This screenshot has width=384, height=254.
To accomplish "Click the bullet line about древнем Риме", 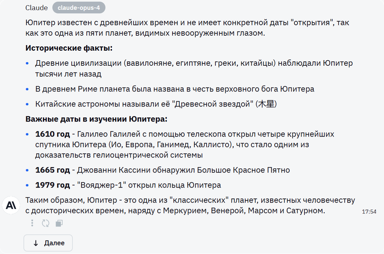I will click(174, 89).
